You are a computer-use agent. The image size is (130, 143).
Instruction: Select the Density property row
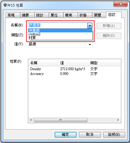pos(74,69)
